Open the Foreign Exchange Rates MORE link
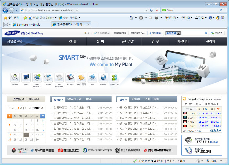The width and height of the screenshot is (229, 165). tap(218, 99)
